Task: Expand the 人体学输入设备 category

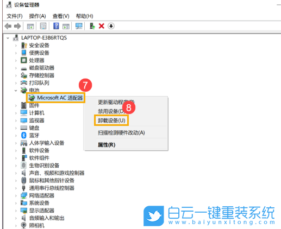Action: [x=16, y=143]
